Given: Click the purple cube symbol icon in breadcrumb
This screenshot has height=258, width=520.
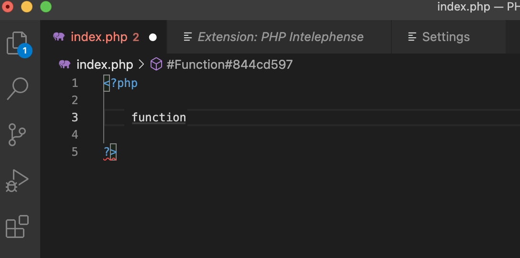Looking at the screenshot, I should (156, 64).
